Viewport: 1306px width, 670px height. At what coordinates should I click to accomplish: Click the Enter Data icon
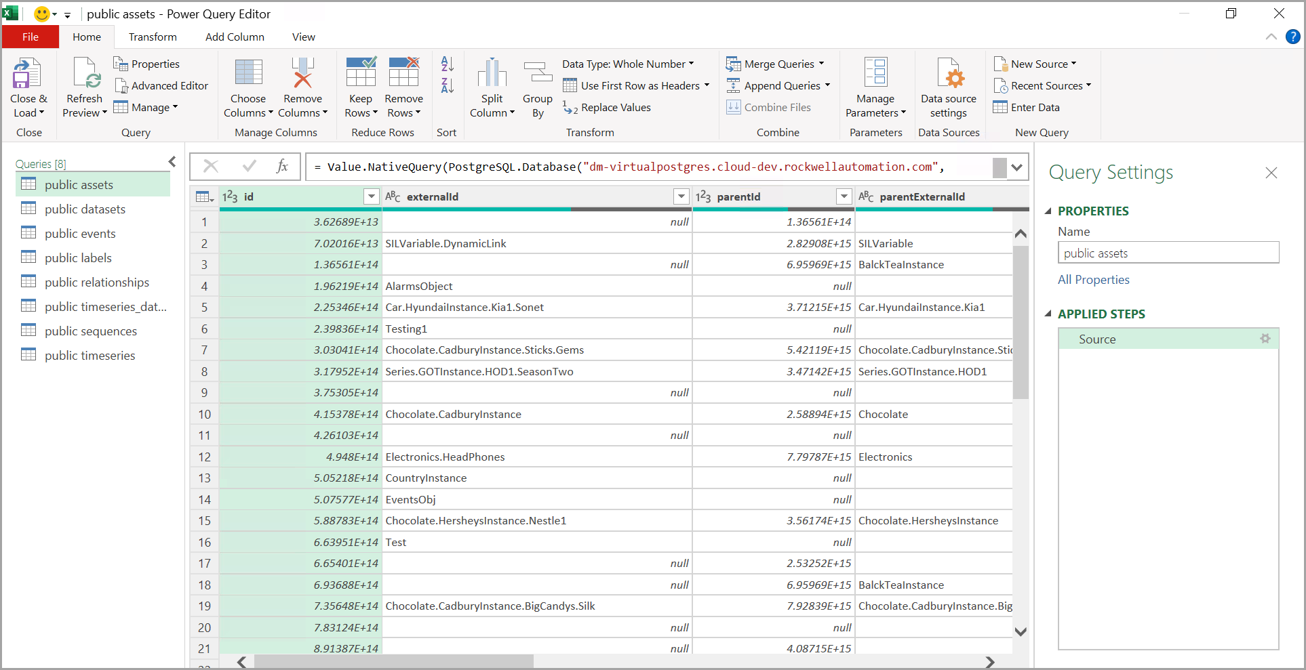[x=1000, y=108]
